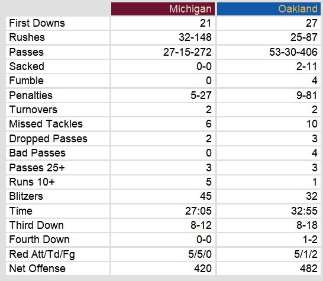
Task: Click Michigan's Runs 10+ value 5
Action: (209, 181)
